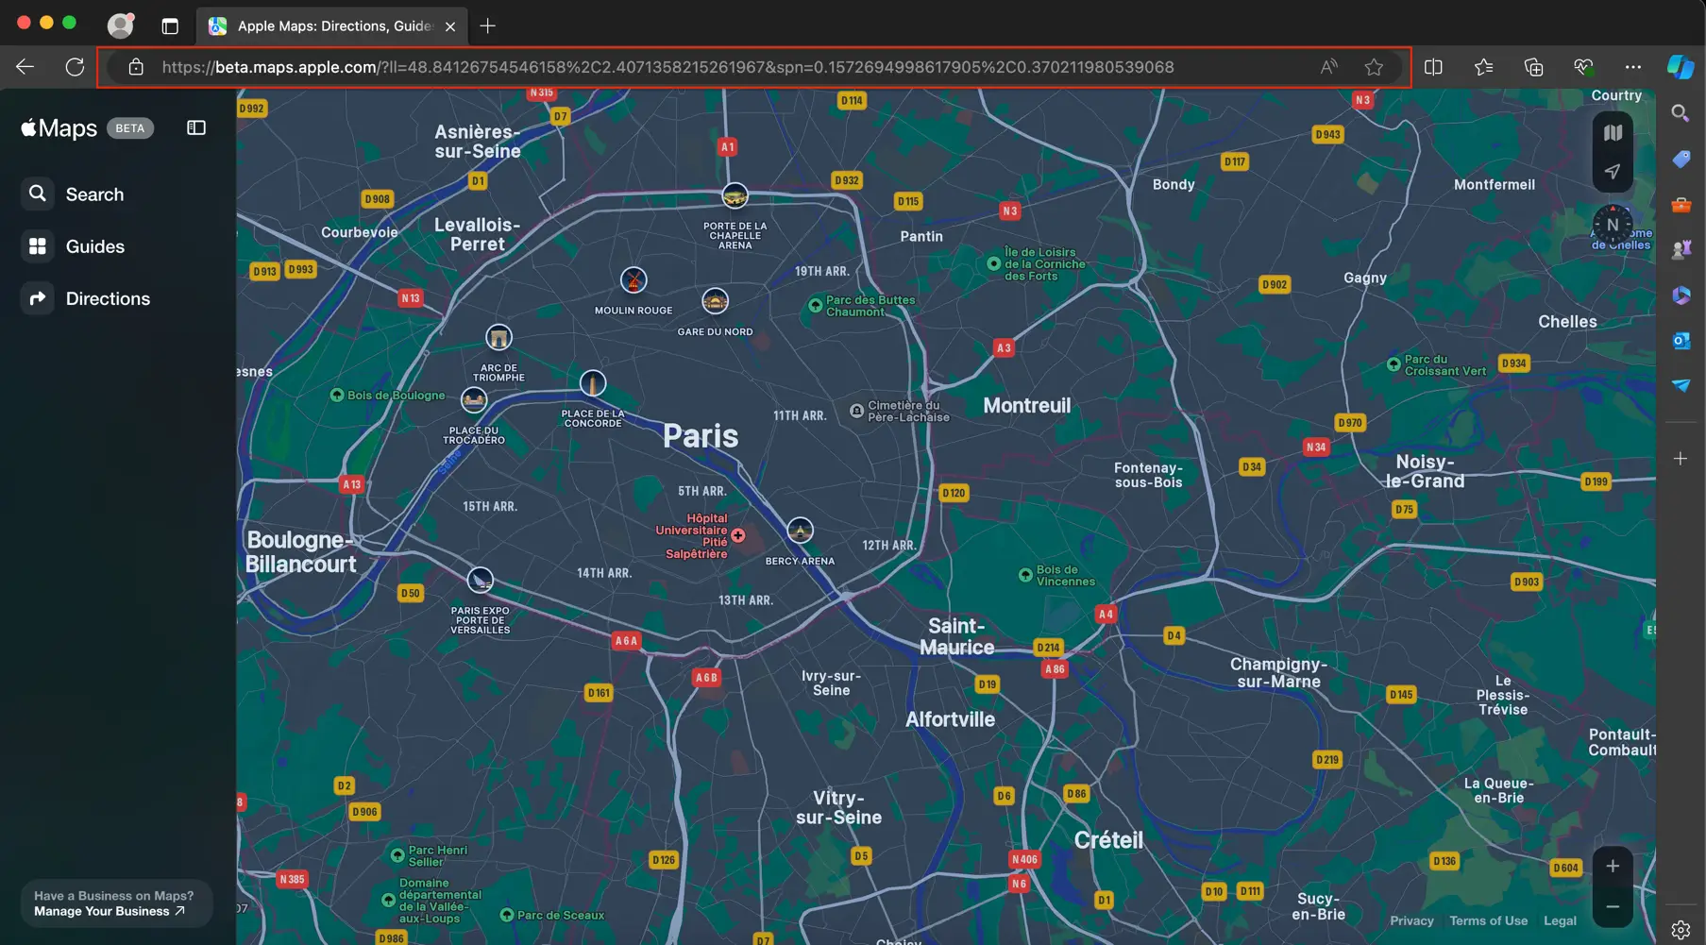Toggle the browser split screen icon
1706x945 pixels.
[x=1433, y=67]
